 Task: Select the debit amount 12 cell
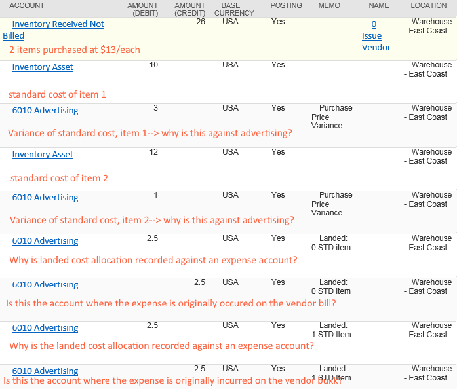(x=153, y=152)
